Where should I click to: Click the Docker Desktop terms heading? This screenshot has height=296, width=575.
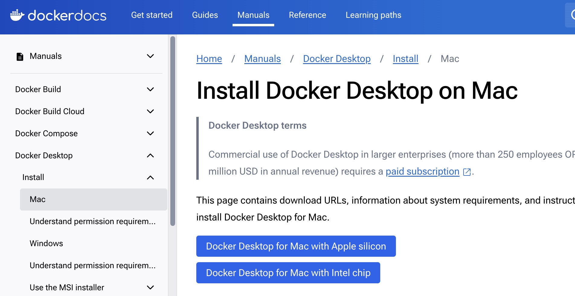(x=258, y=125)
